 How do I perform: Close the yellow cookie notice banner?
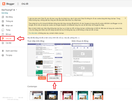[125, 18]
